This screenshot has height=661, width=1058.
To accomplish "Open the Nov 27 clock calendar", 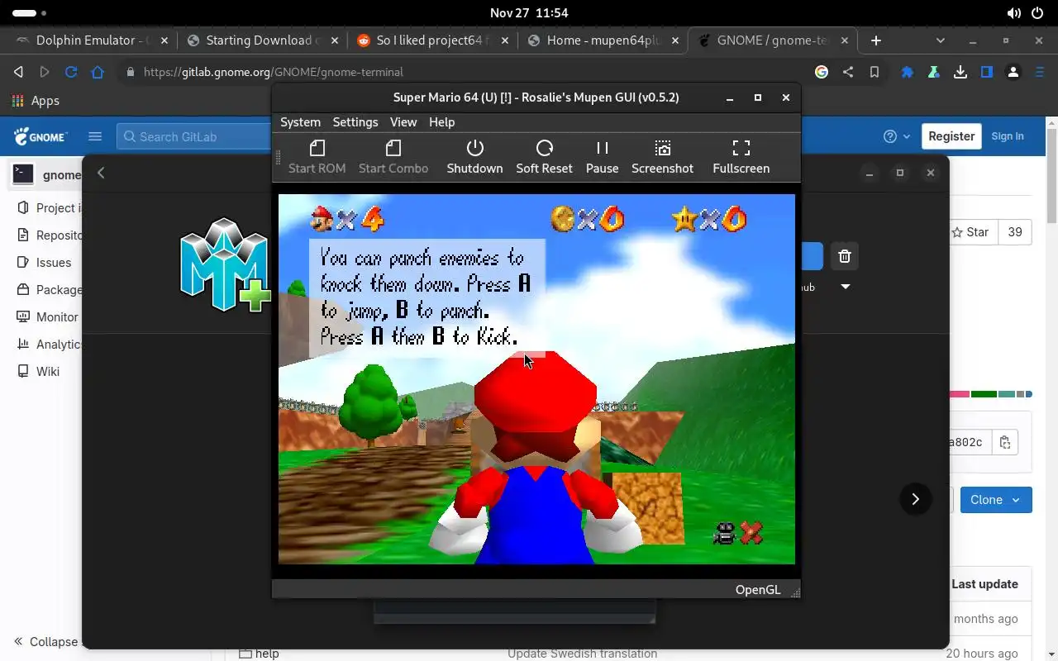I will coord(529,13).
